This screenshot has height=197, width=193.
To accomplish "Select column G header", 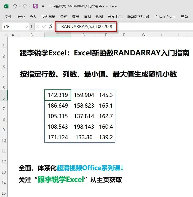I will click(x=144, y=35).
